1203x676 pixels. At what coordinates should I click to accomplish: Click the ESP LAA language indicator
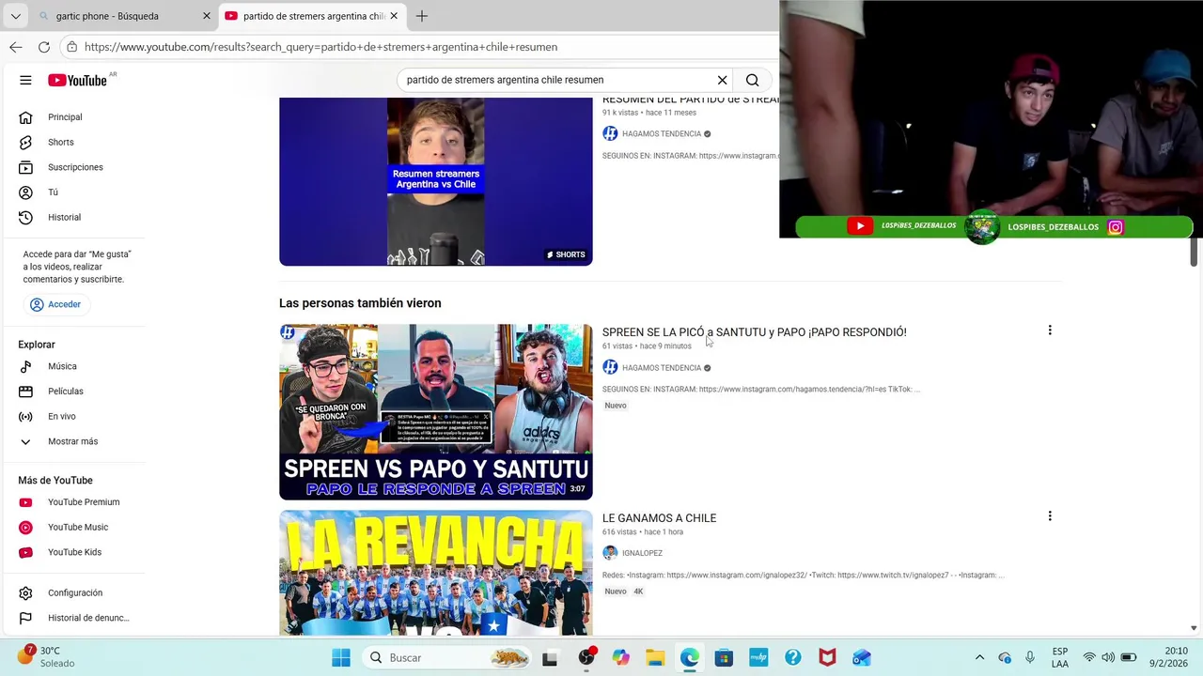pos(1059,657)
